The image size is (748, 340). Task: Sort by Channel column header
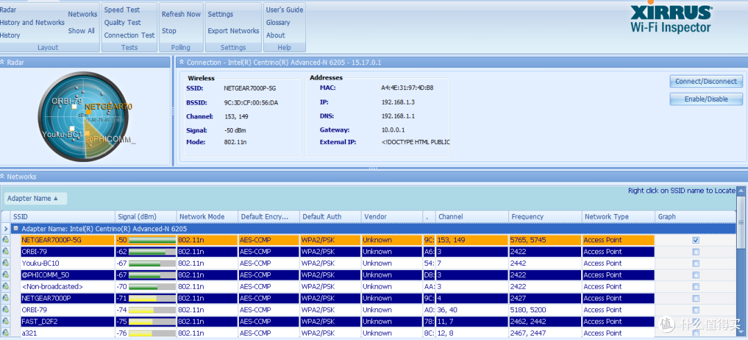click(472, 217)
